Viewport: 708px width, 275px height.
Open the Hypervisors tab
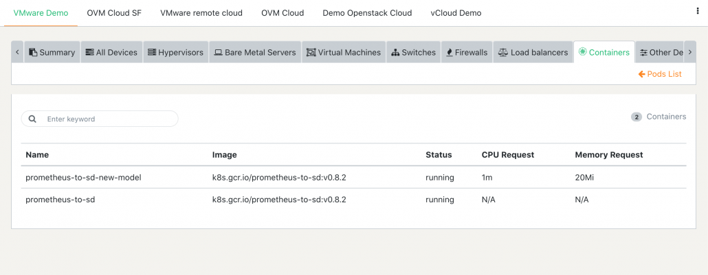(x=176, y=52)
